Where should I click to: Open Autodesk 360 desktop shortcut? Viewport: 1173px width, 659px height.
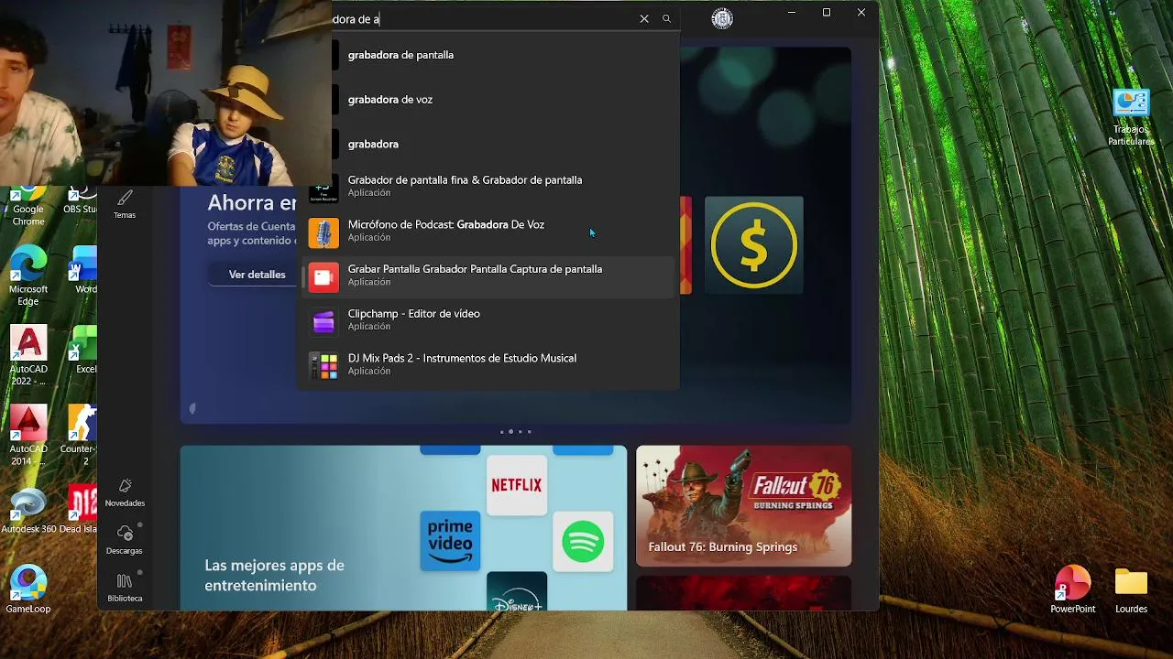(28, 511)
